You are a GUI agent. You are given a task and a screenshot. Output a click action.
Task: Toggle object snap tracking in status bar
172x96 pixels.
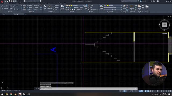click(140, 91)
